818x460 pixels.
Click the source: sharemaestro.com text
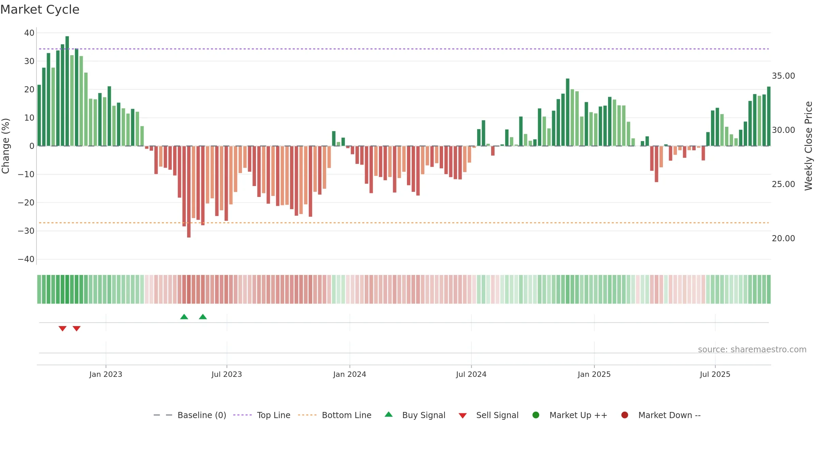pos(752,349)
